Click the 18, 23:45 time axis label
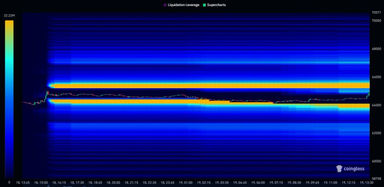Screen dimensions: 384x187 point(168,182)
